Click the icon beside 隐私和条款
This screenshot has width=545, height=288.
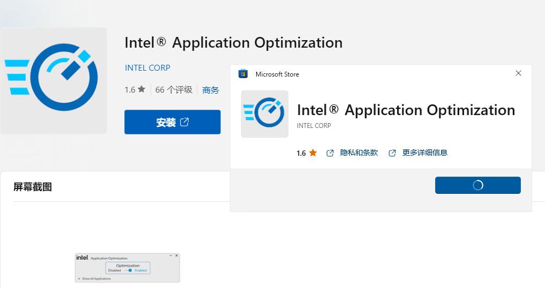click(330, 153)
